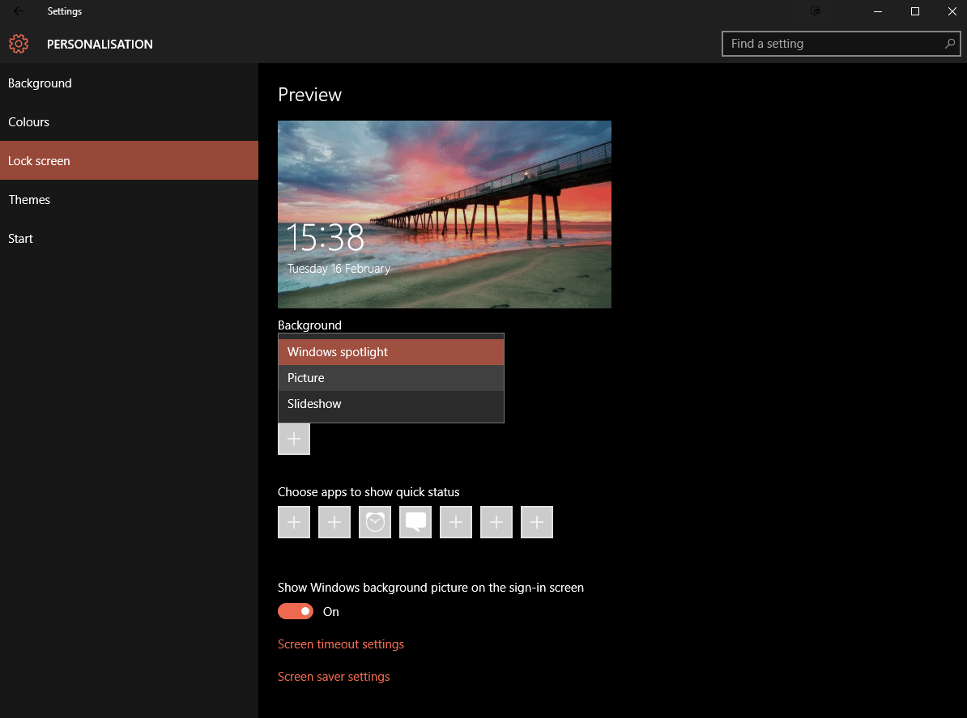Select Windows spotlight in Background dropdown
967x718 pixels.
(391, 352)
